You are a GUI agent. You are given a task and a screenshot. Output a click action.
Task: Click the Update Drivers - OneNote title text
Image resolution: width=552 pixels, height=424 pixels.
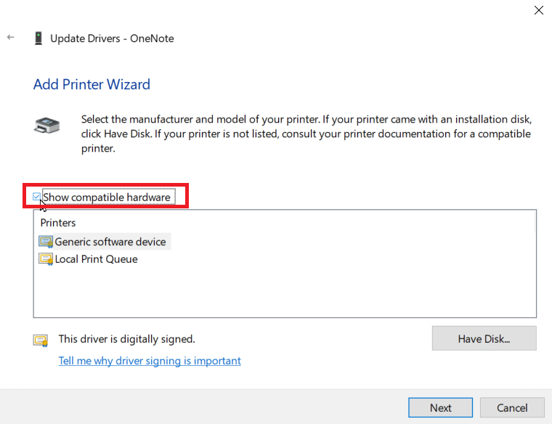[112, 38]
